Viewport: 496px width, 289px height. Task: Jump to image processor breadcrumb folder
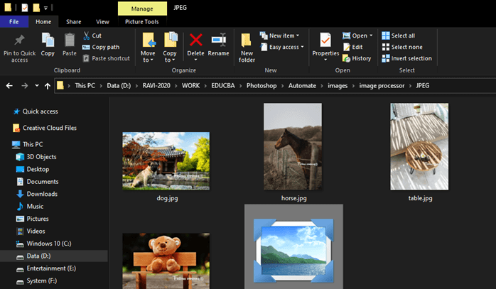pyautogui.click(x=382, y=86)
